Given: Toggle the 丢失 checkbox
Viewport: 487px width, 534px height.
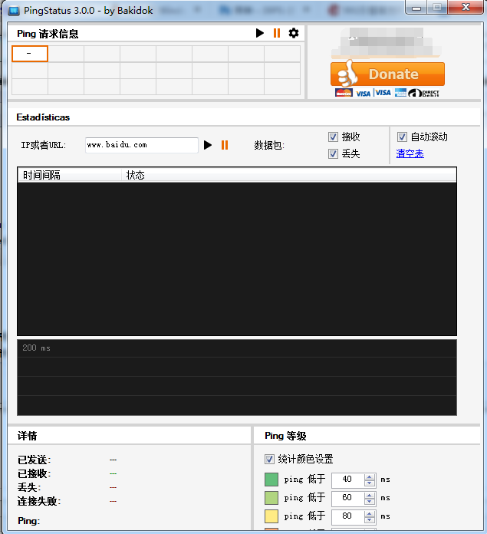Looking at the screenshot, I should click(333, 154).
